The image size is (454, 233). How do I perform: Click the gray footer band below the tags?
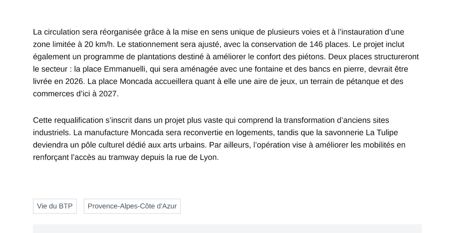(x=227, y=229)
